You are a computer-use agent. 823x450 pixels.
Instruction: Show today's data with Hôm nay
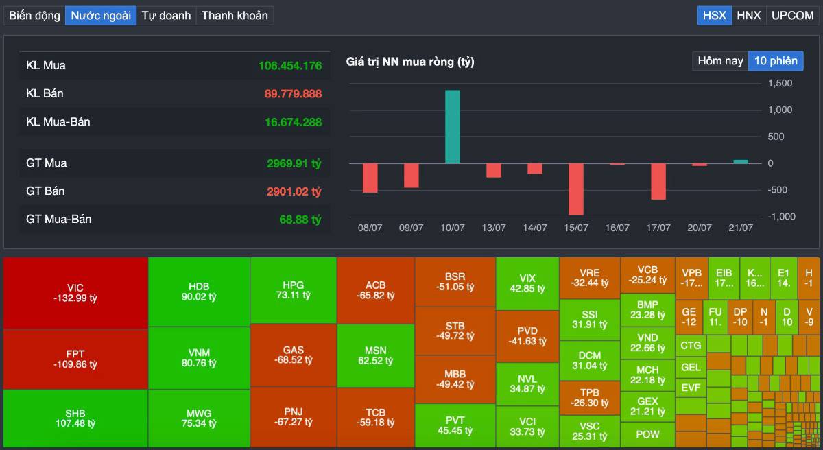720,61
